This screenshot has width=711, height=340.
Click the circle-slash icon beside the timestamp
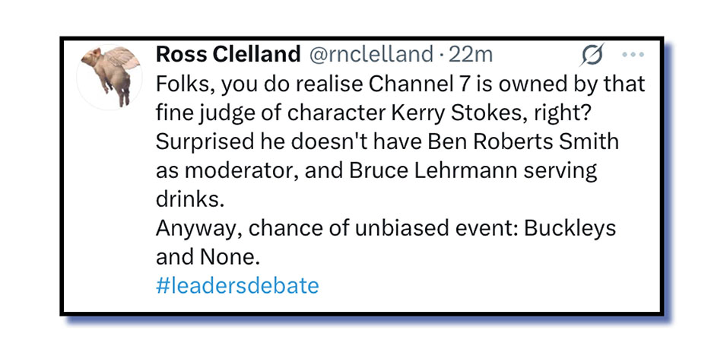point(592,55)
